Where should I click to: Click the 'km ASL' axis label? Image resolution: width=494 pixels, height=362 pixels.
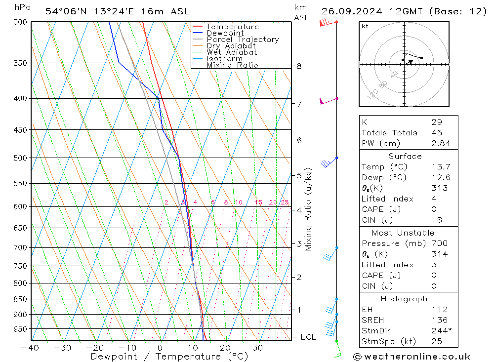(x=301, y=13)
